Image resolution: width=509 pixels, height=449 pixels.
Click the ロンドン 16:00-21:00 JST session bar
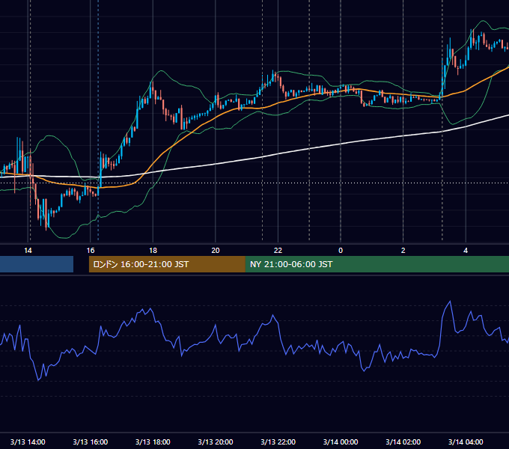click(x=167, y=264)
